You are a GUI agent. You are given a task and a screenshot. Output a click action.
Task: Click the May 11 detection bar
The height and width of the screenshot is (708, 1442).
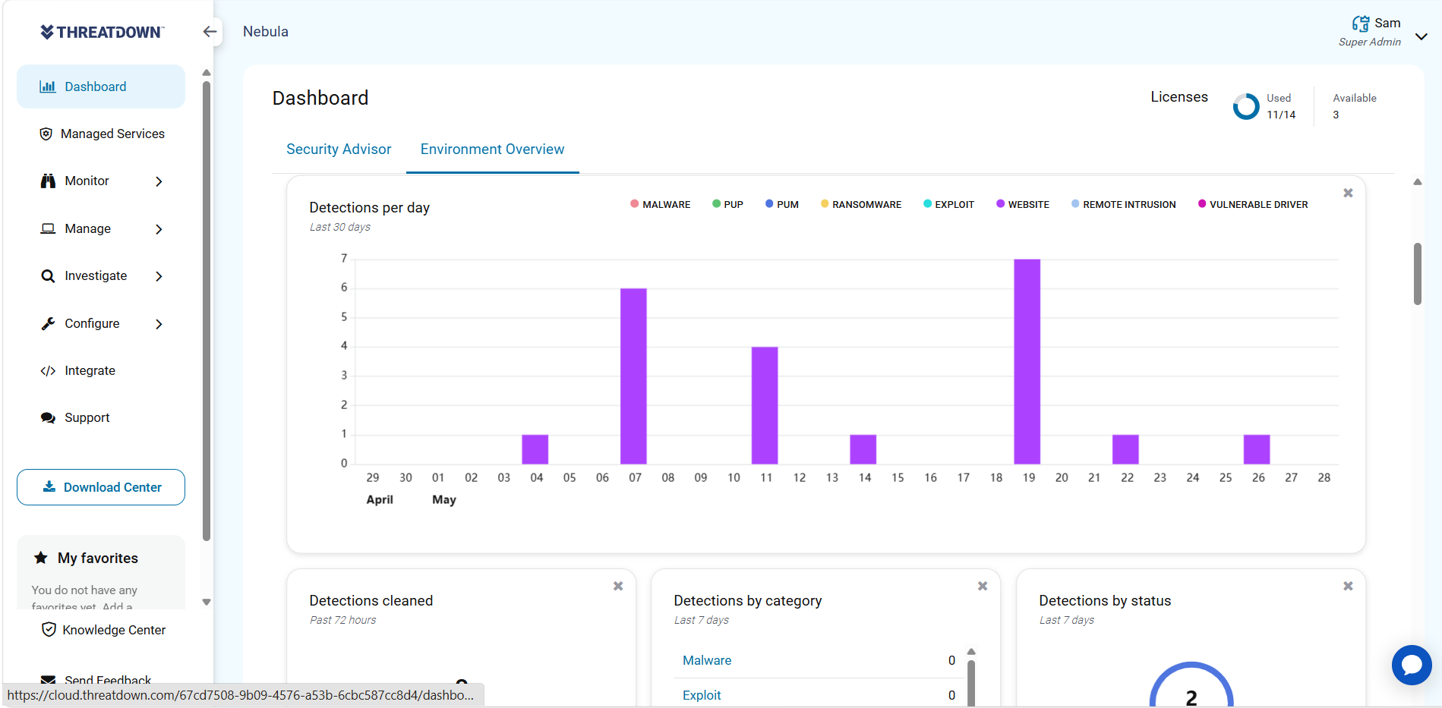[765, 405]
